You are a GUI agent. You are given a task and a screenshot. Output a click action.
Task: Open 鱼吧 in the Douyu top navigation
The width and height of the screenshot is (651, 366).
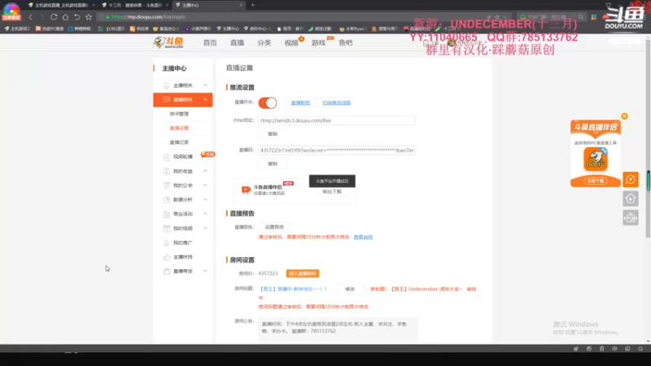coord(345,43)
